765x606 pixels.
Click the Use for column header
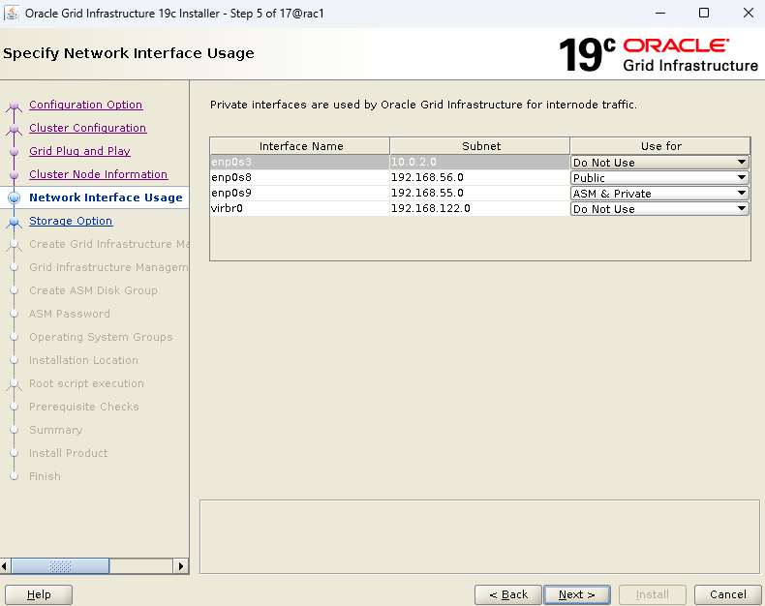tap(660, 146)
